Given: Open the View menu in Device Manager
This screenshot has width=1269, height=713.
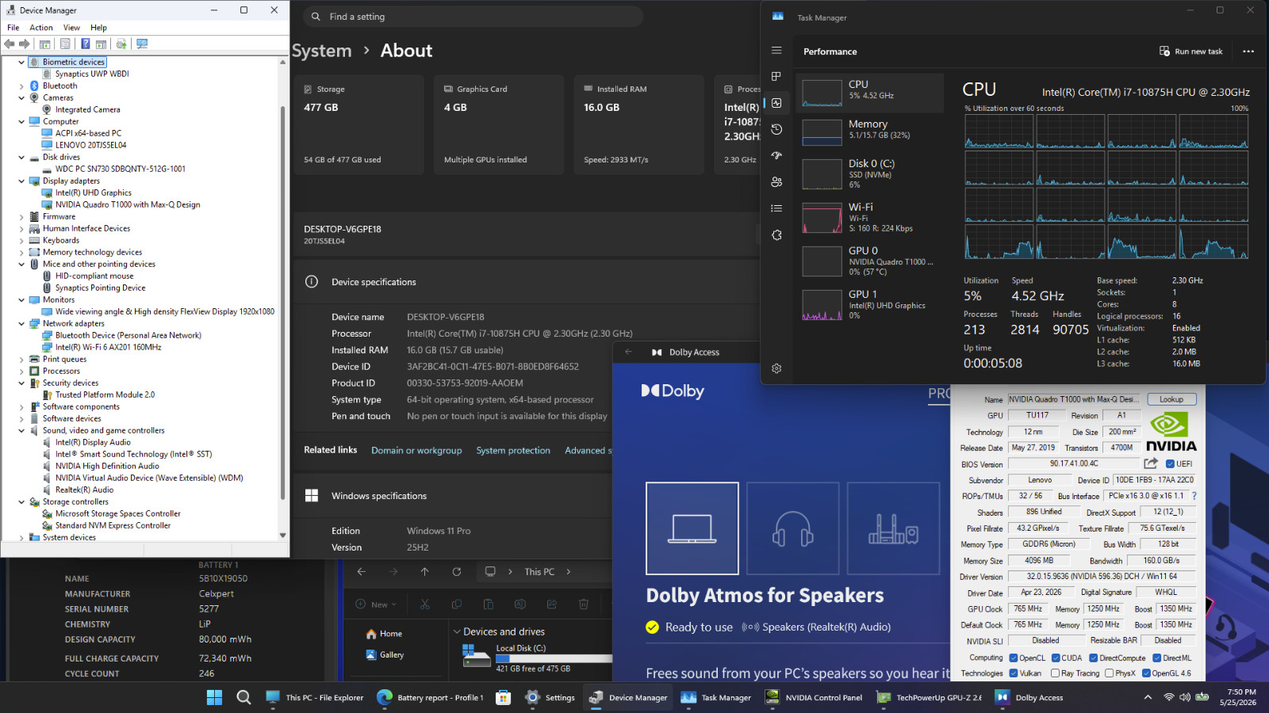Looking at the screenshot, I should pyautogui.click(x=71, y=28).
